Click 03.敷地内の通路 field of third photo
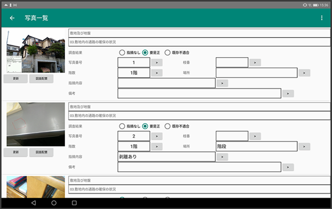The width and height of the screenshot is (332, 209). point(199,189)
